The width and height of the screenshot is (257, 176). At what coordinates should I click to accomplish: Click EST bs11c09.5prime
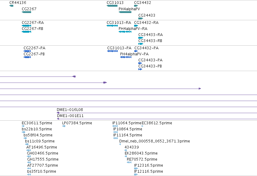(27, 144)
